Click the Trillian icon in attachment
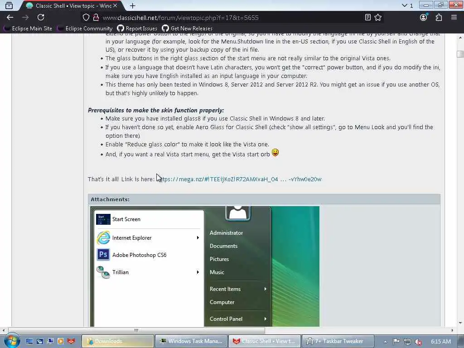 (x=103, y=272)
